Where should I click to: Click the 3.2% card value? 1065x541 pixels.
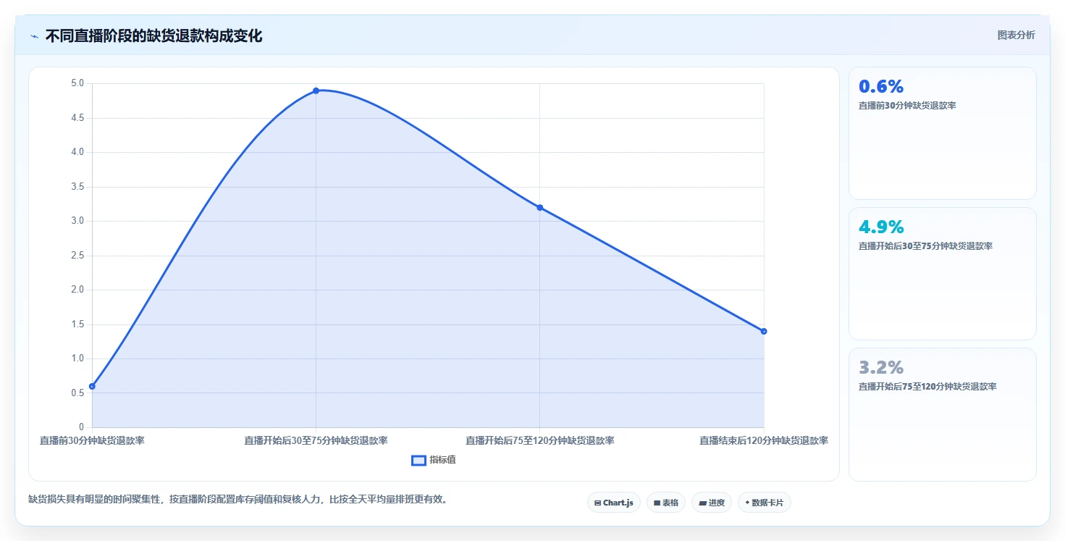coord(881,367)
